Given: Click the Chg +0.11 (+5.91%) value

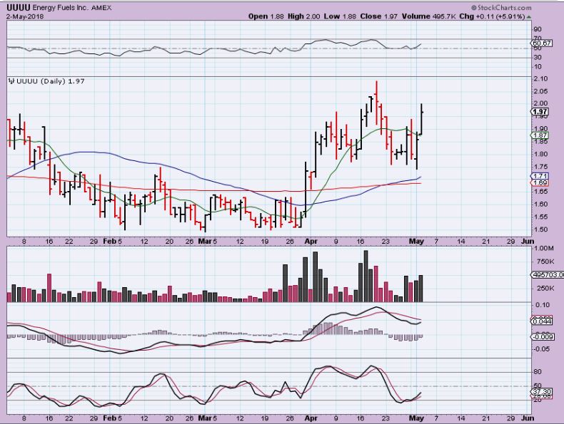Looking at the screenshot, I should [492, 16].
